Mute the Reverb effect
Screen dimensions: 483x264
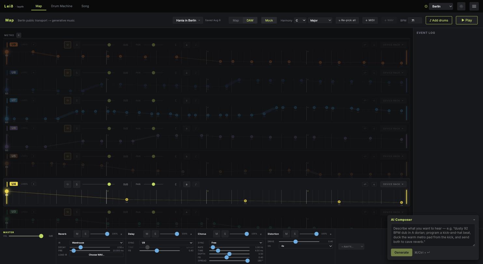tap(77, 234)
